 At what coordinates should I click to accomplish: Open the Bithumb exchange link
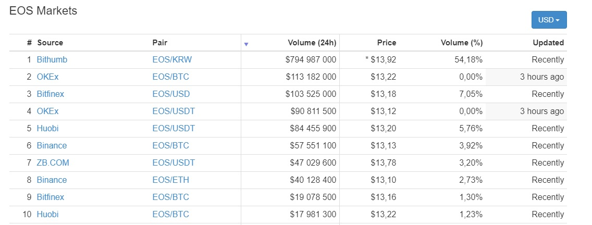tap(52, 60)
